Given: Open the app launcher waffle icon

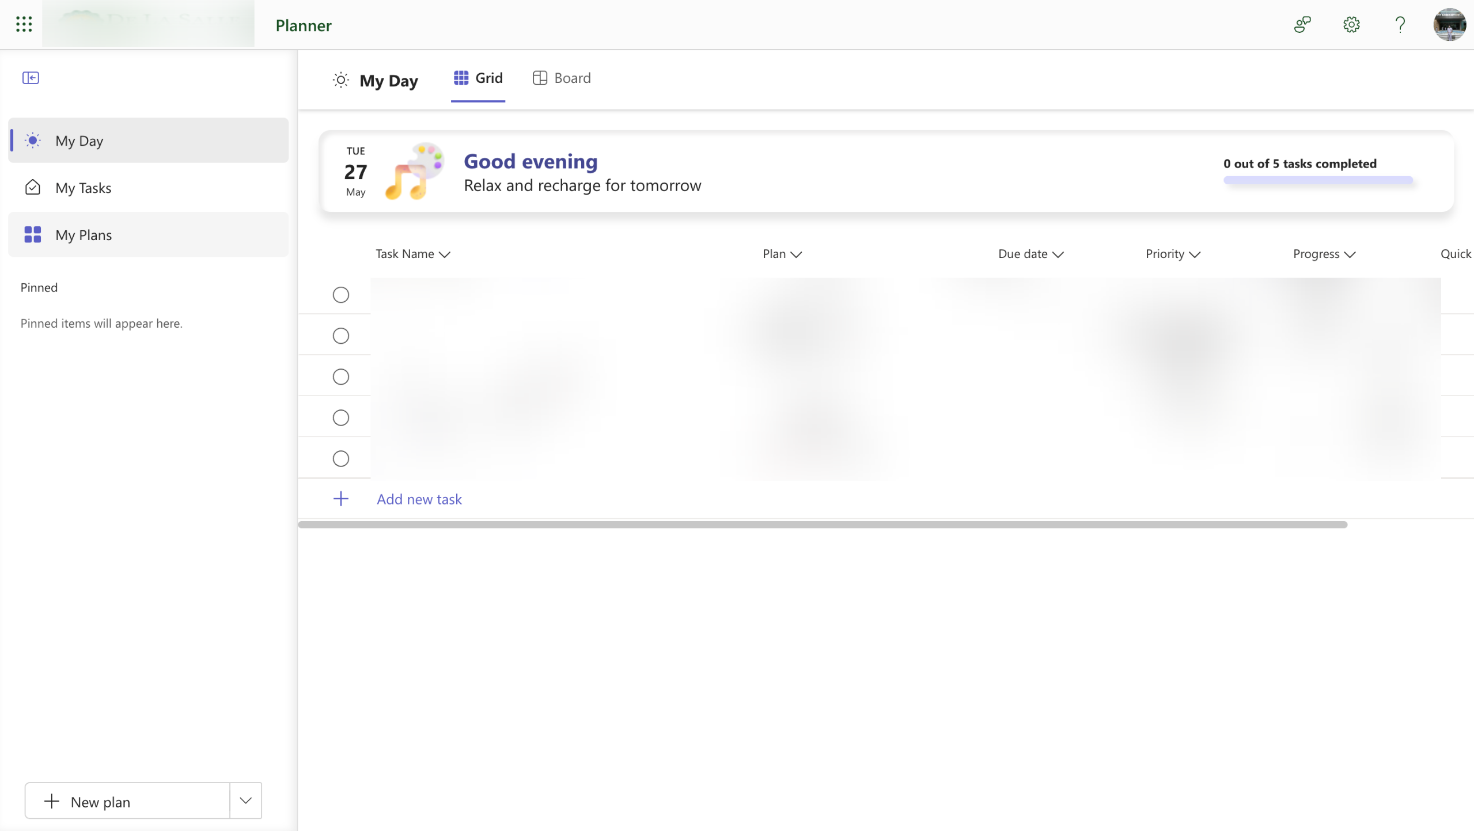Looking at the screenshot, I should (x=24, y=24).
